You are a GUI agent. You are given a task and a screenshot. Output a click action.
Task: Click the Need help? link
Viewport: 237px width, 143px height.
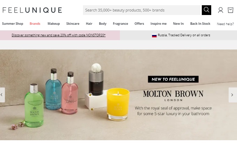pos(225,24)
